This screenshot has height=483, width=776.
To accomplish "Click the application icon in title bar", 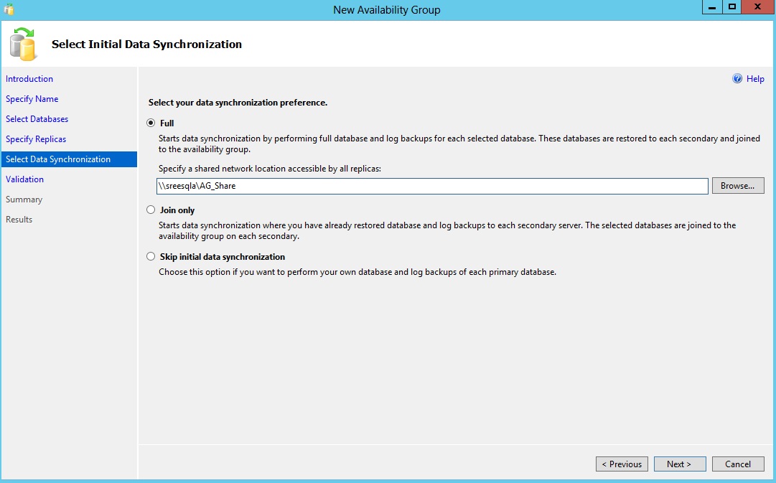I will tap(9, 9).
